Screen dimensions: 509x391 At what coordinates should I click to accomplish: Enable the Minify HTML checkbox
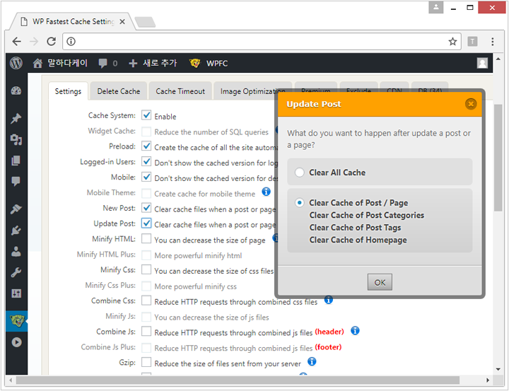[146, 239]
